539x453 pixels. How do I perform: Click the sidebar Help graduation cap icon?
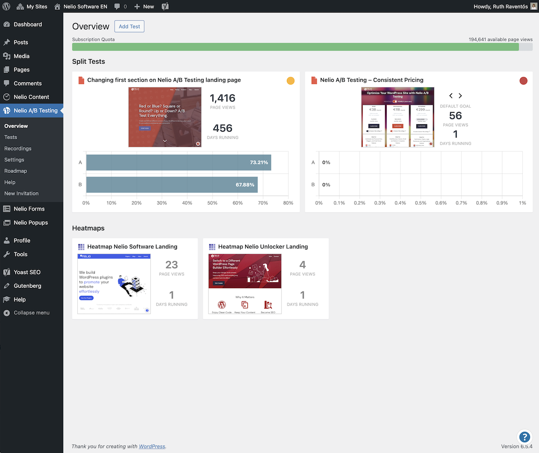[7, 299]
